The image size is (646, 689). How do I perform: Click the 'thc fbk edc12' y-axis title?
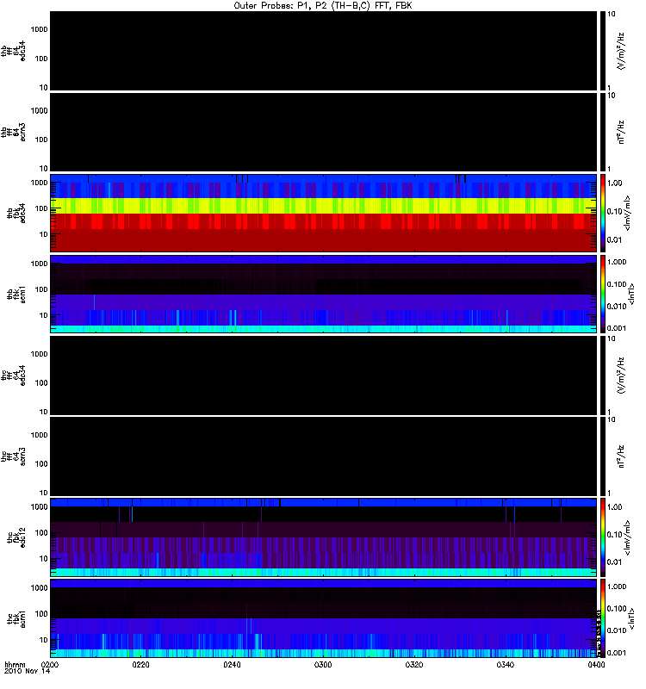16,537
